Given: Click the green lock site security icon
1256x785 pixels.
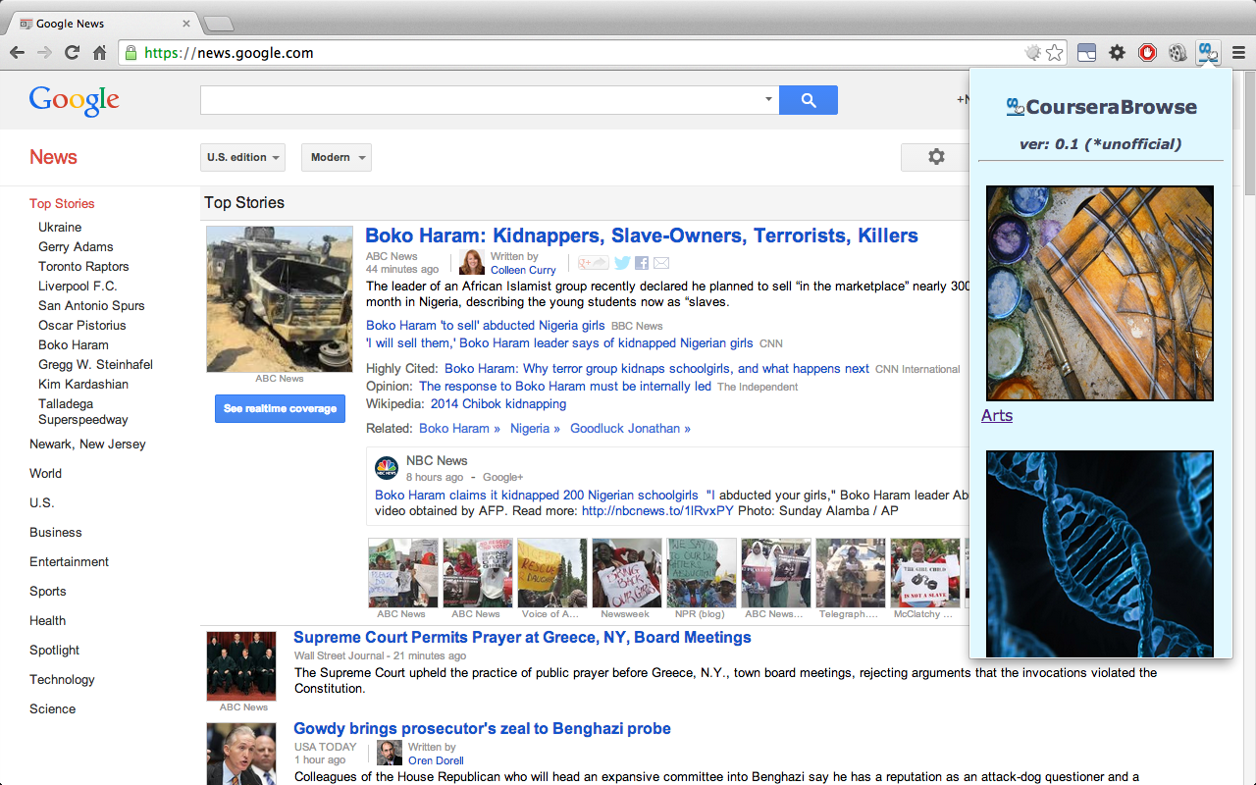Looking at the screenshot, I should (x=131, y=53).
